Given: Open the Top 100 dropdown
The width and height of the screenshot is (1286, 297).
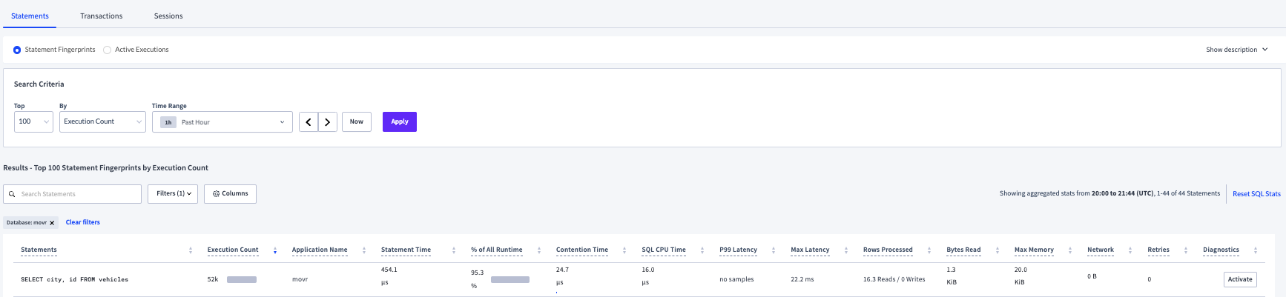Looking at the screenshot, I should (x=33, y=121).
